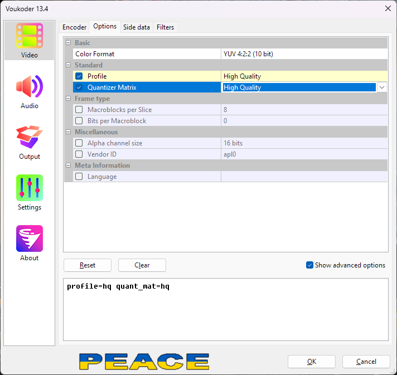This screenshot has width=397, height=375.
Task: Open the Audio speaker icon
Action: coord(30,87)
